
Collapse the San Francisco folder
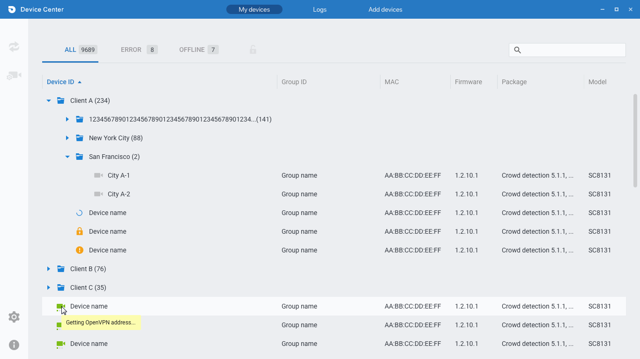click(x=67, y=157)
